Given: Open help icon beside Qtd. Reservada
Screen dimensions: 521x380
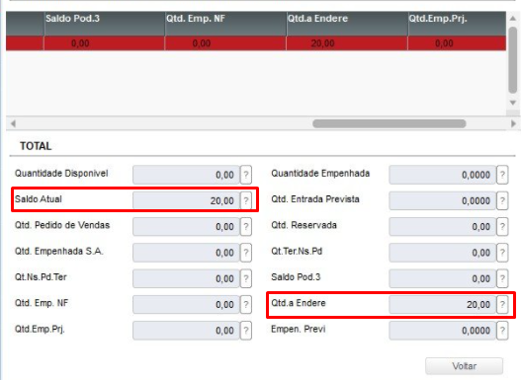Looking at the screenshot, I should click(x=502, y=227).
